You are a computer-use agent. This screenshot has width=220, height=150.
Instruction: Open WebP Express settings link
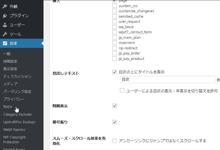tap(14, 129)
